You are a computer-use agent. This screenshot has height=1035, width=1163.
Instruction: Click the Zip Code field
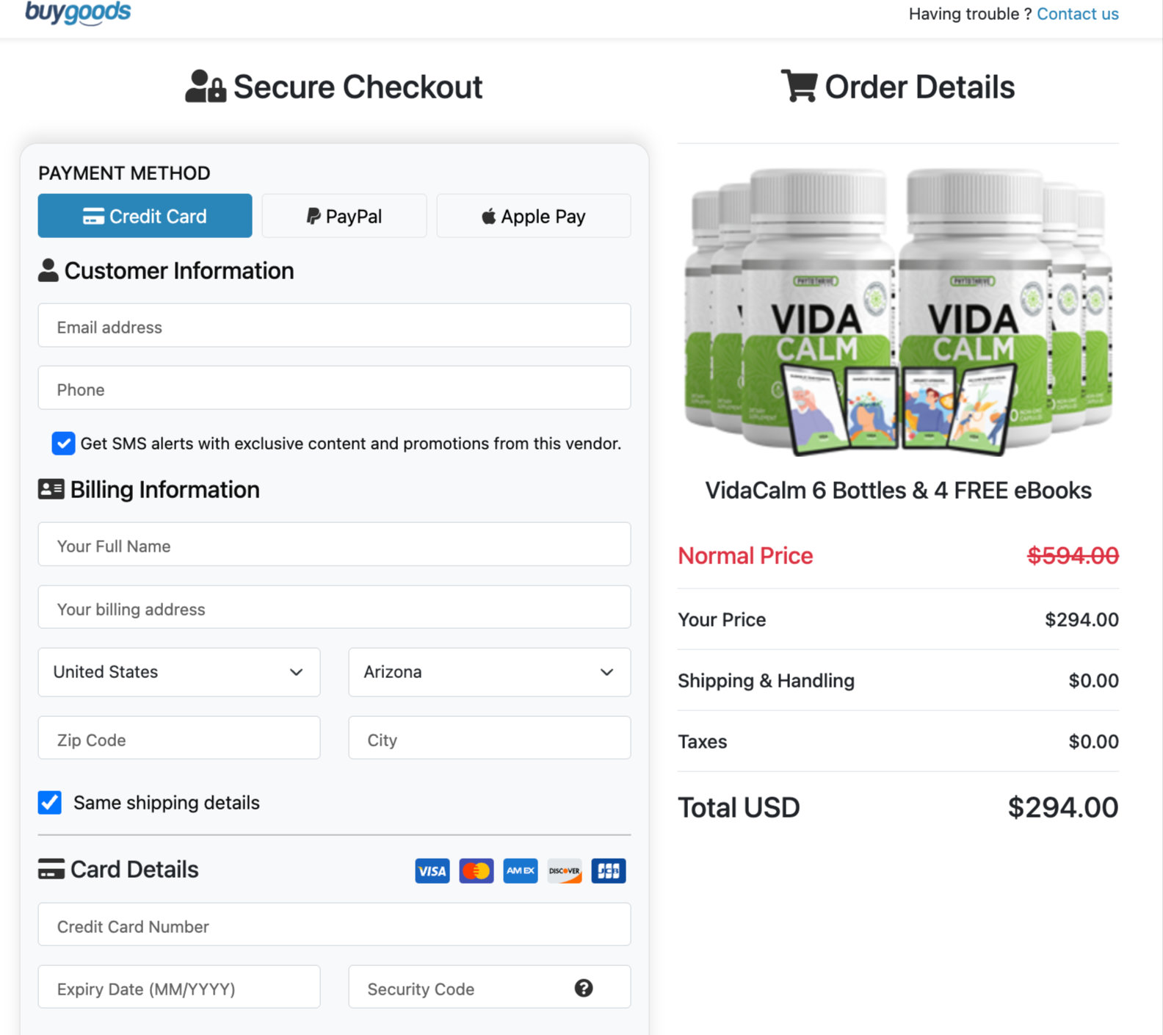coord(179,738)
